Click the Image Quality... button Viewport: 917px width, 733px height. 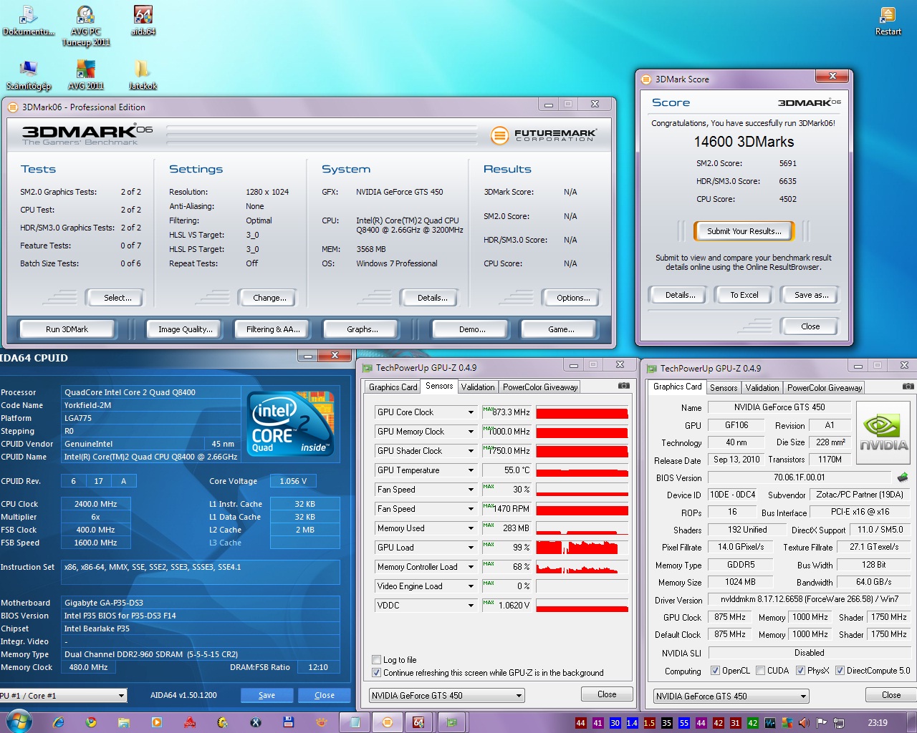(x=186, y=329)
